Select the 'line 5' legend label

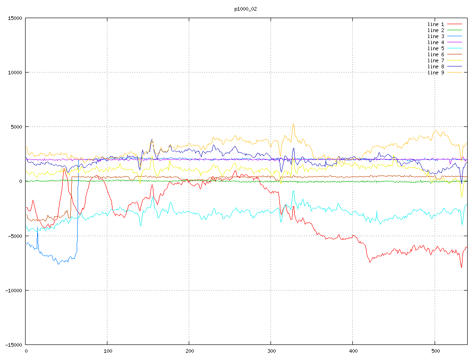click(x=436, y=48)
